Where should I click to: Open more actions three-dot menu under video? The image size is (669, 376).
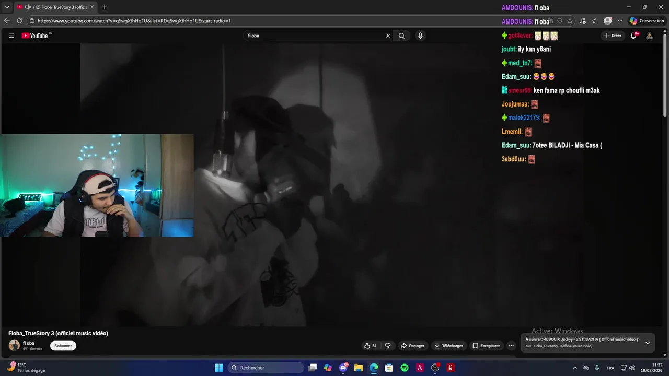tap(511, 346)
